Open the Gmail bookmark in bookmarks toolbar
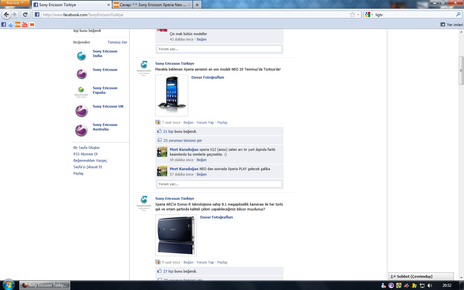Viewport: 464px width, 290px height. pyautogui.click(x=32, y=24)
